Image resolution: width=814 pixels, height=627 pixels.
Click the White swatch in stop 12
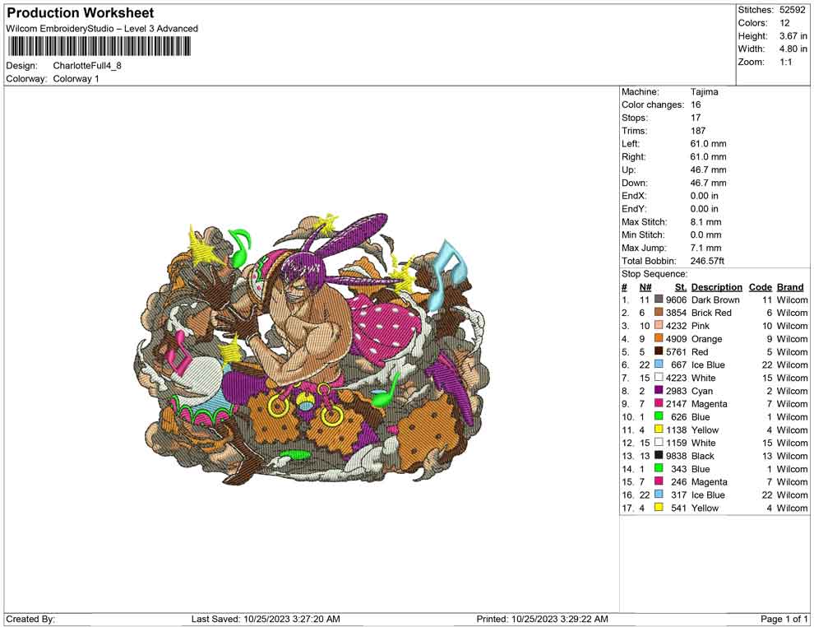click(x=659, y=442)
